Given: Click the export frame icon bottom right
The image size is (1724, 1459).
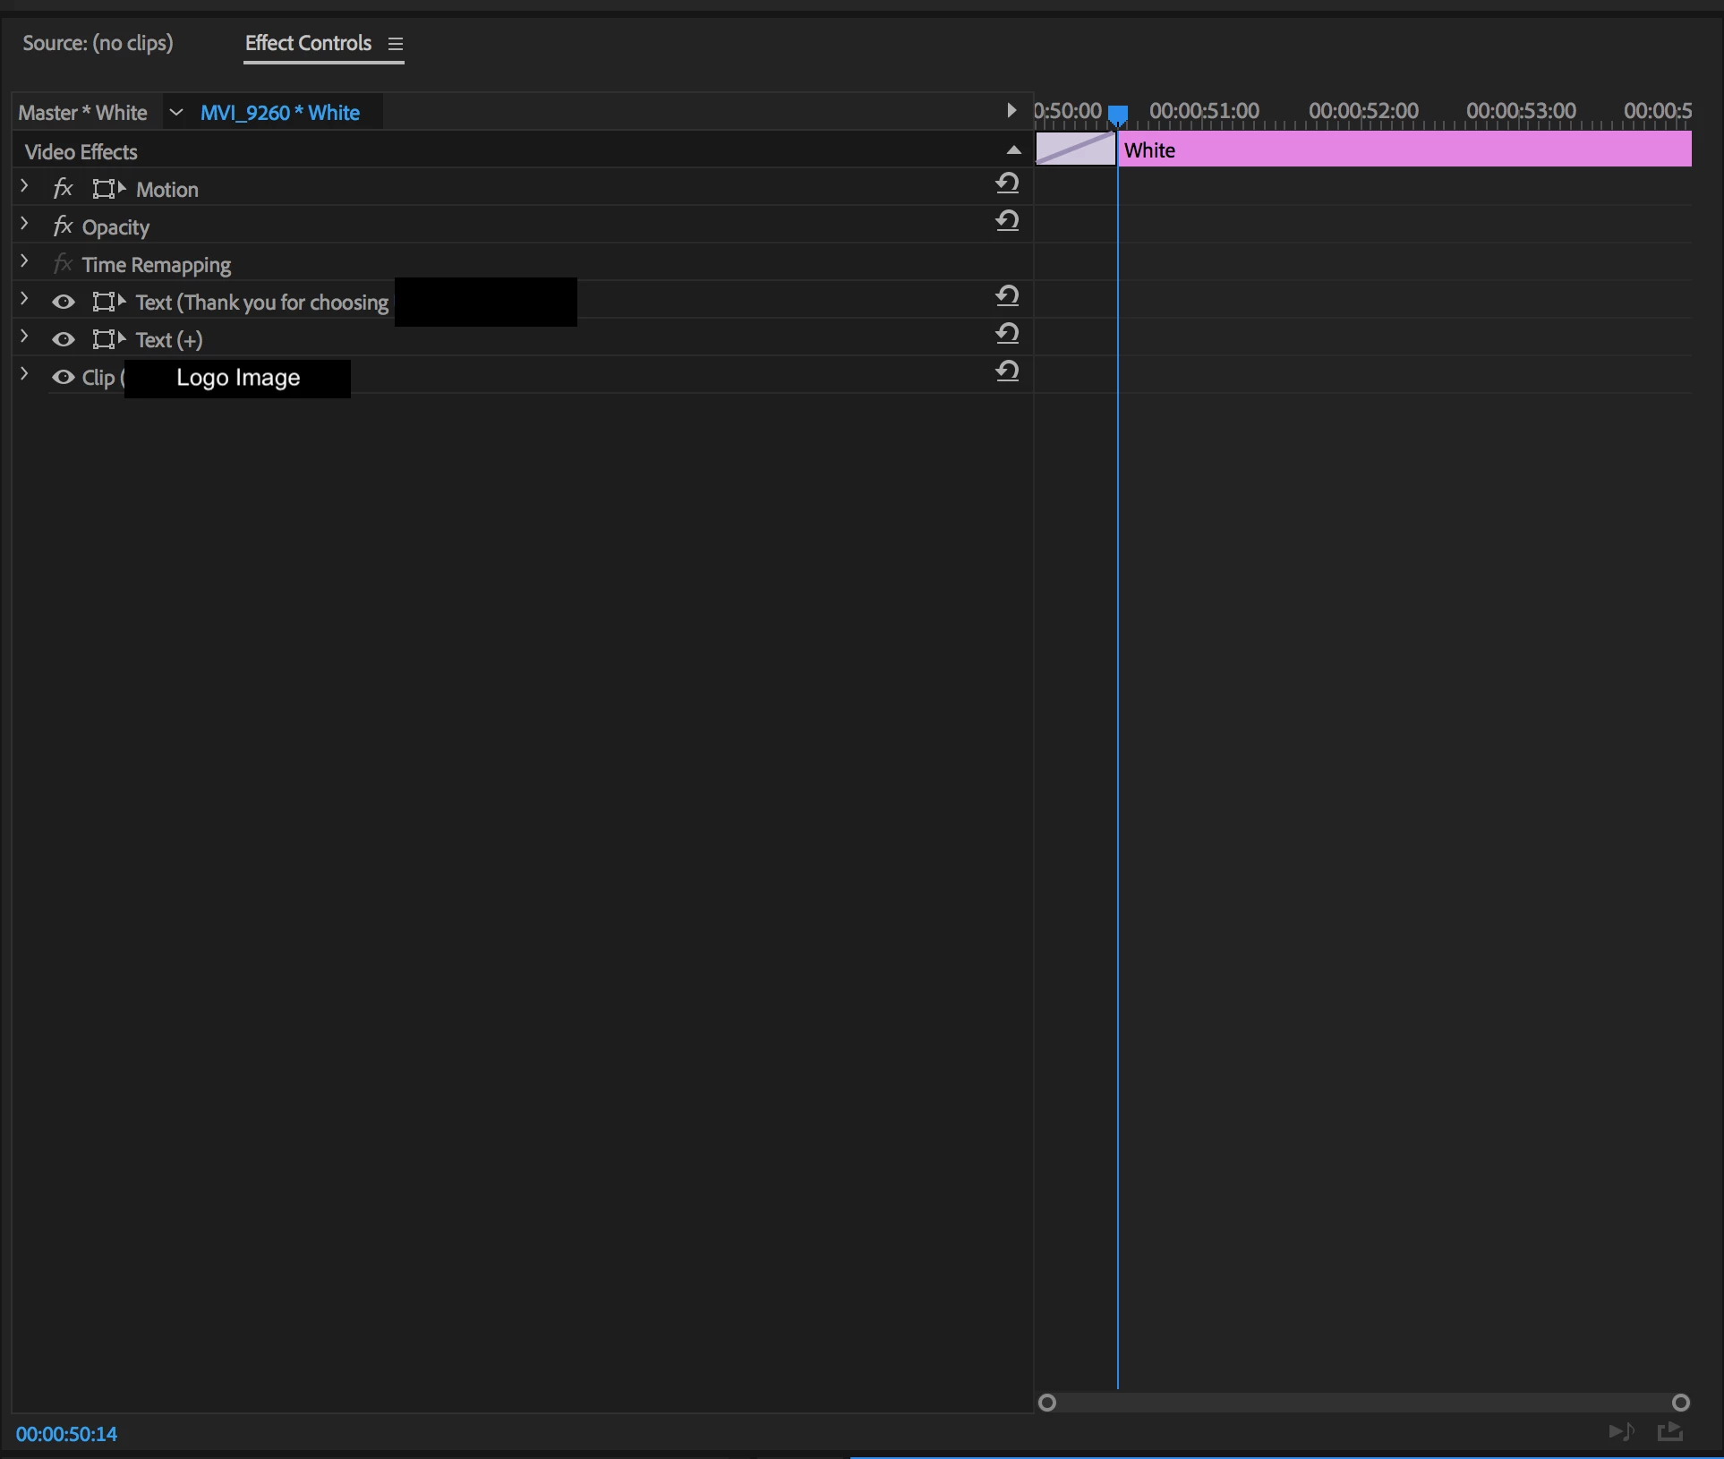Looking at the screenshot, I should 1670,1432.
